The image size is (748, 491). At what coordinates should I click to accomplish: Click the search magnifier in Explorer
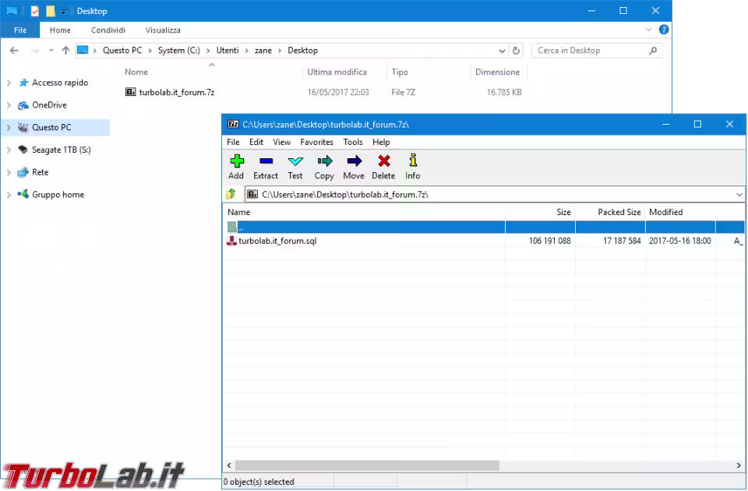click(653, 50)
